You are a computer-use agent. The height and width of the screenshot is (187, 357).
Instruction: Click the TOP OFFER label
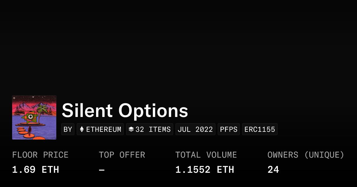click(122, 155)
